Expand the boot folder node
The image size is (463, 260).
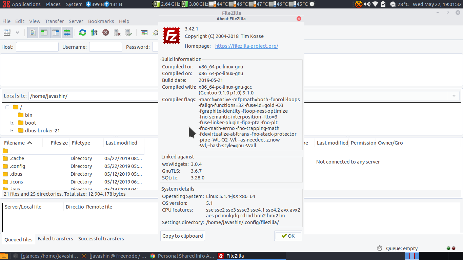pos(12,123)
